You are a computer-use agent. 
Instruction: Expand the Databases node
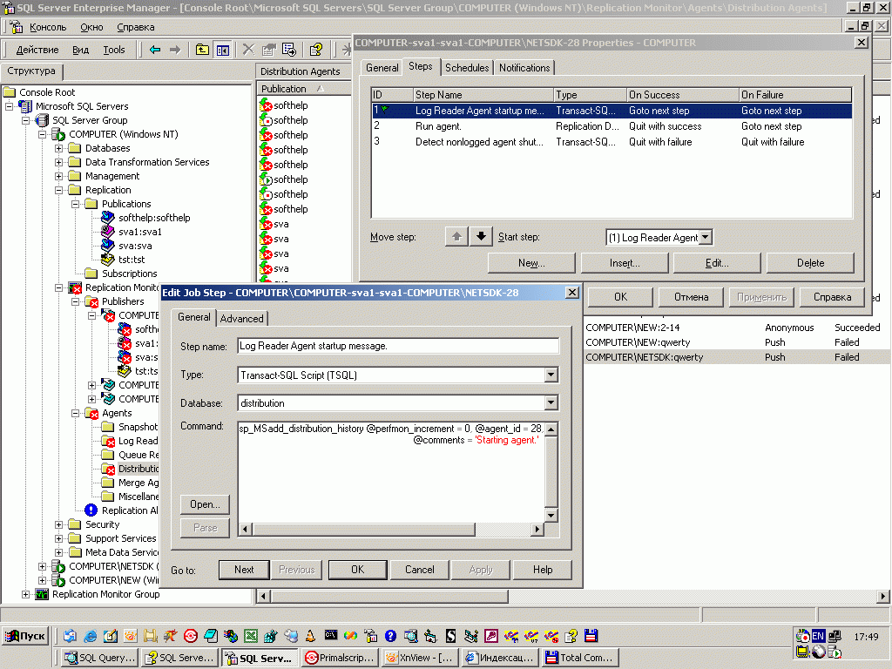58,148
